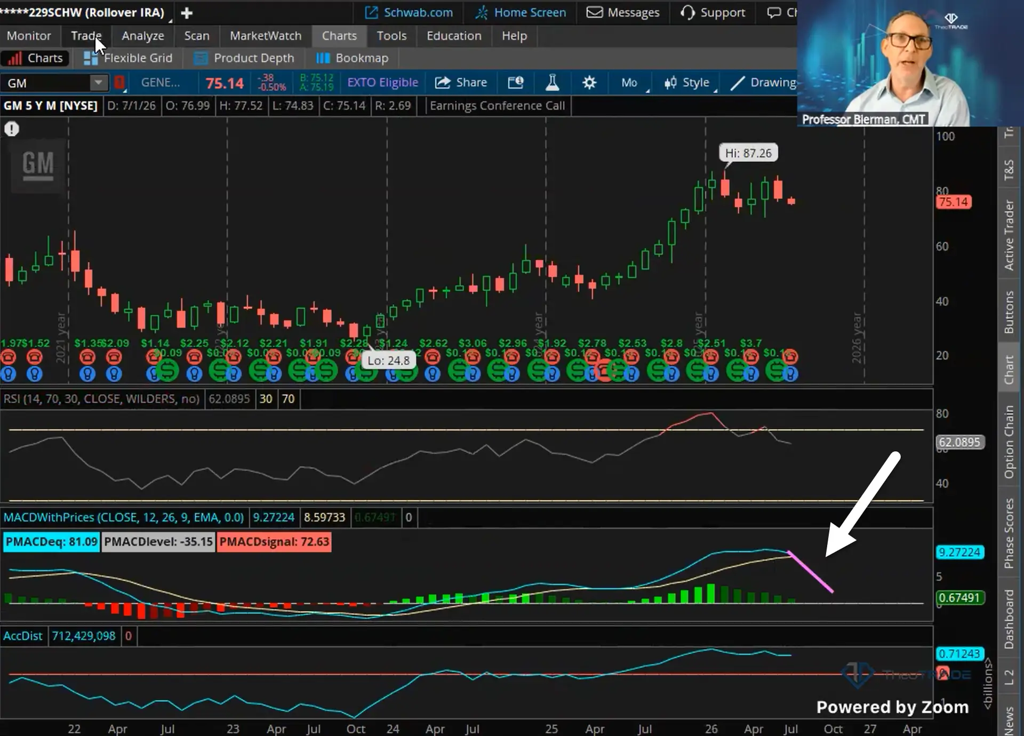Click the PMACDeq: 81.09 label
Image resolution: width=1024 pixels, height=736 pixels.
click(x=51, y=542)
